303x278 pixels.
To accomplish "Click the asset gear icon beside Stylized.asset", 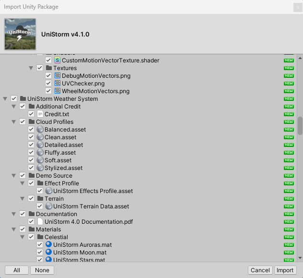I will (x=40, y=168).
